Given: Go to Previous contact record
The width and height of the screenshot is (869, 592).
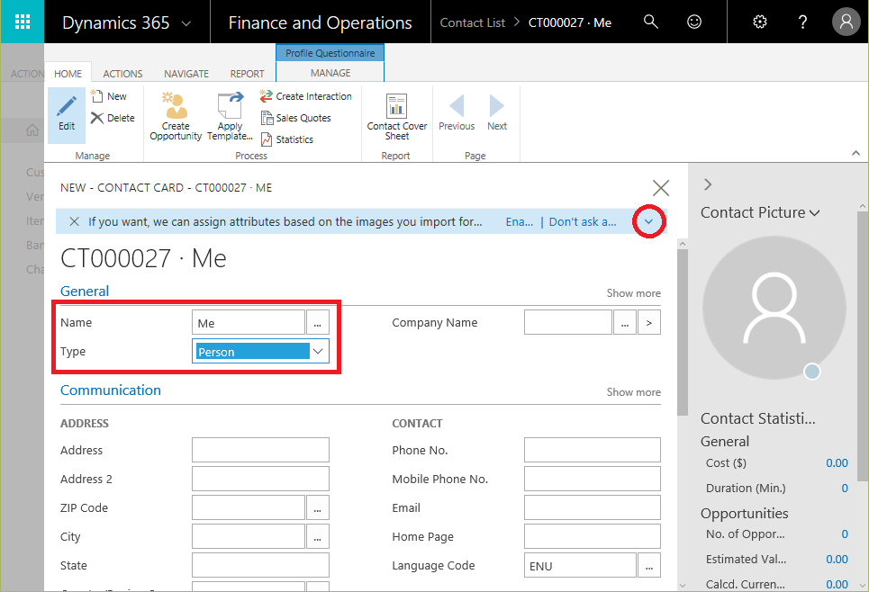Looking at the screenshot, I should 457,113.
